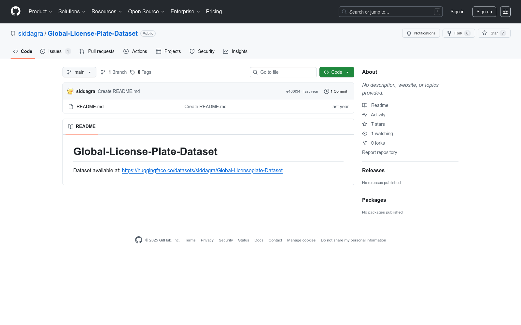Open the footer Terms link
Image resolution: width=521 pixels, height=325 pixels.
190,240
